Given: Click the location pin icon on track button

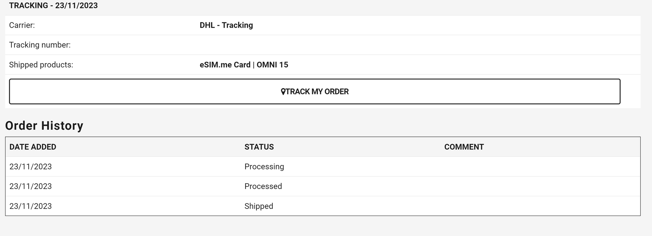Looking at the screenshot, I should (283, 92).
